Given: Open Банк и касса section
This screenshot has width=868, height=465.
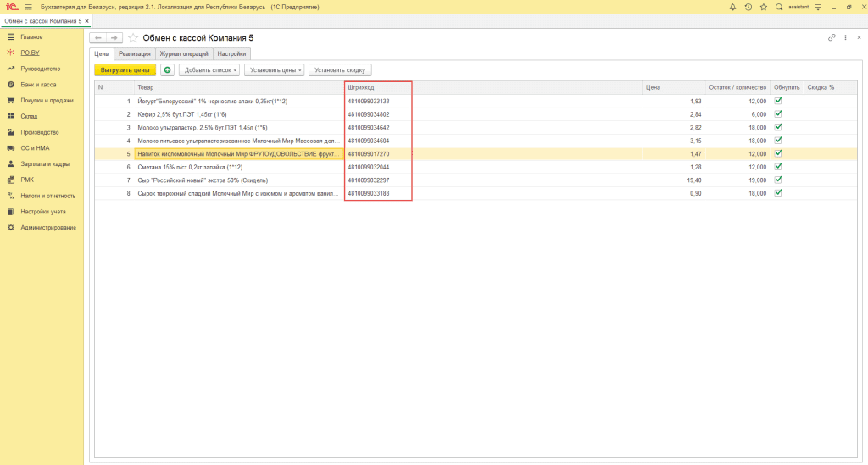Looking at the screenshot, I should (x=38, y=85).
